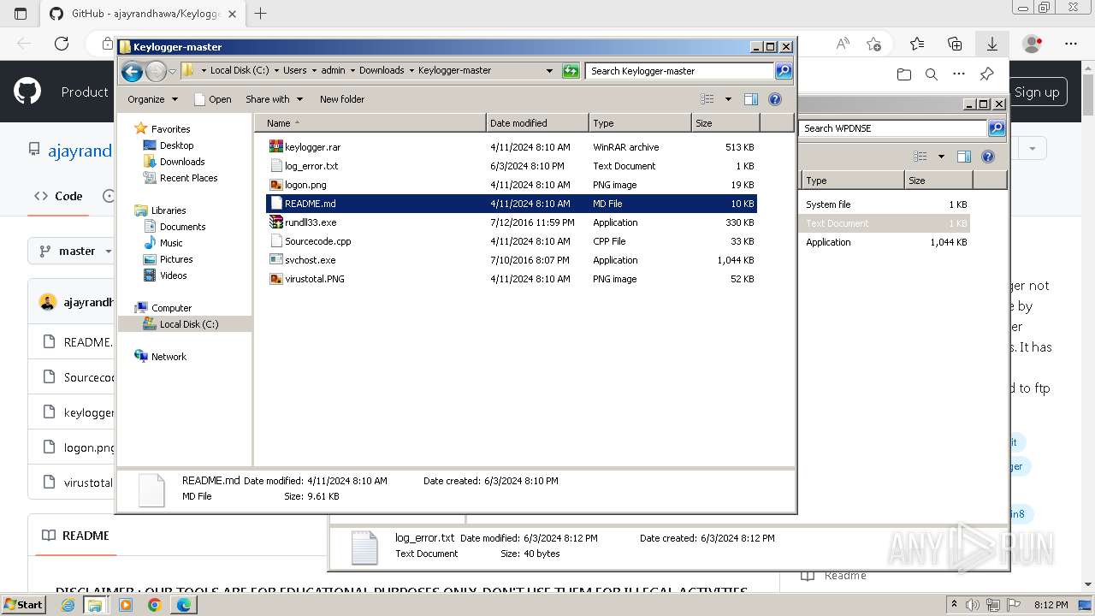The width and height of the screenshot is (1095, 616).
Task: Expand the view options dropdown arrow
Action: tap(728, 99)
